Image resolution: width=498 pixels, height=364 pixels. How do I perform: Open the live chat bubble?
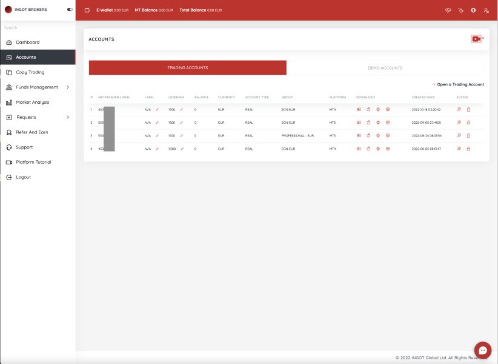(x=483, y=350)
